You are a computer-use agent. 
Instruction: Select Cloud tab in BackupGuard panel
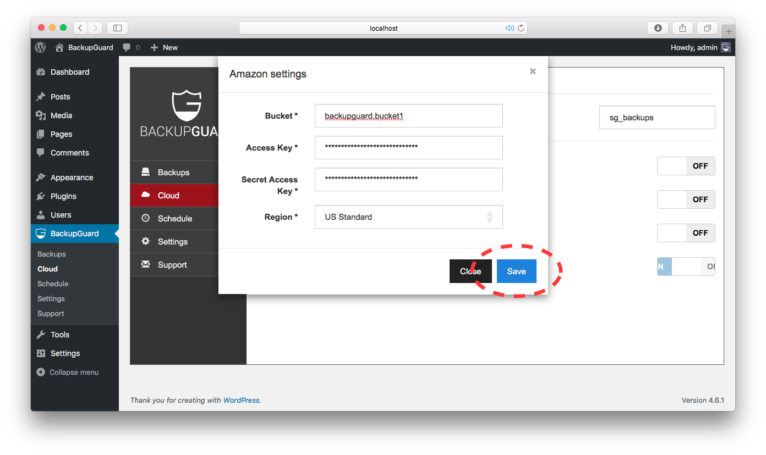pos(174,196)
